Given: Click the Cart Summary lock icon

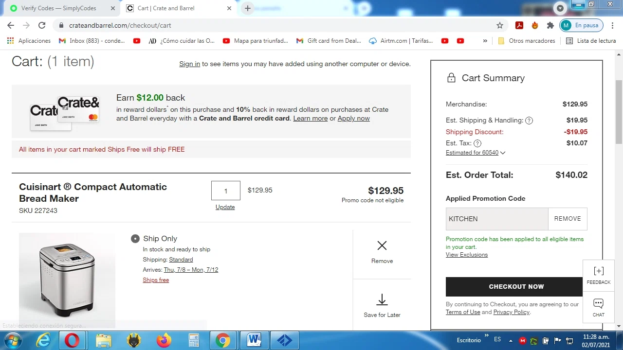Looking at the screenshot, I should 451,78.
